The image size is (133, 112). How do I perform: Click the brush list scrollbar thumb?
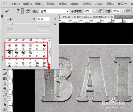pos(50,52)
